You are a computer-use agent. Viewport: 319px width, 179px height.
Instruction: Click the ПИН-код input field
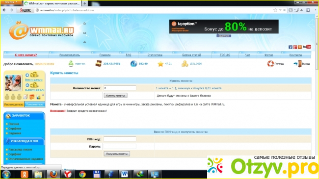point(120,139)
